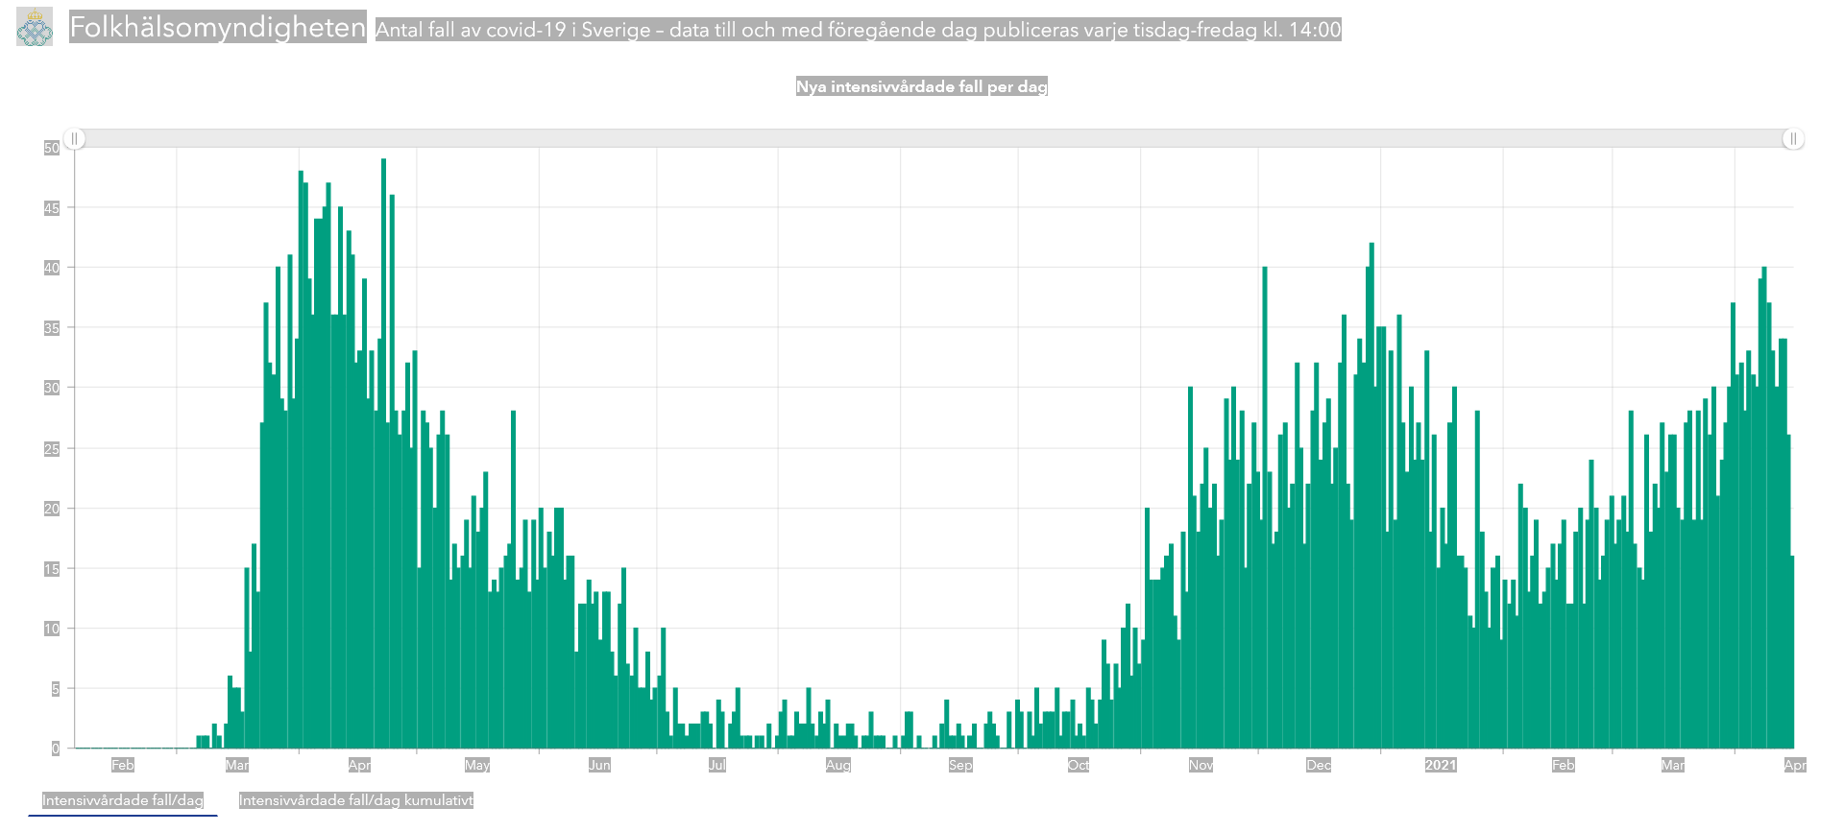This screenshot has height=832, width=1844.
Task: Click the 'Nya intensivvårdade fall per dag' chart title
Action: [921, 86]
